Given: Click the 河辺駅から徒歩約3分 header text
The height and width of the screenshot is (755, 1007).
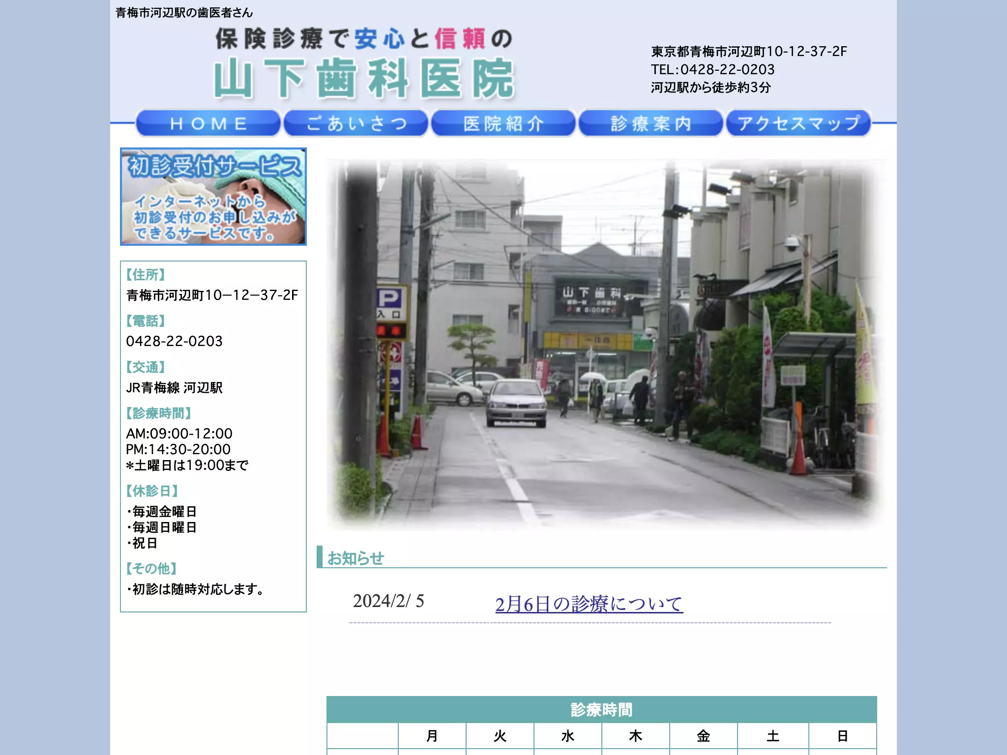Looking at the screenshot, I should click(x=711, y=87).
